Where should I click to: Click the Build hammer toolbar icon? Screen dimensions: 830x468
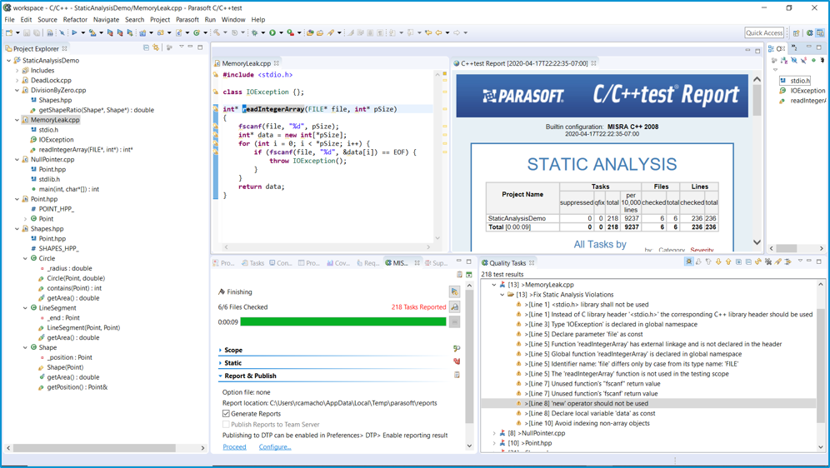(x=217, y=32)
